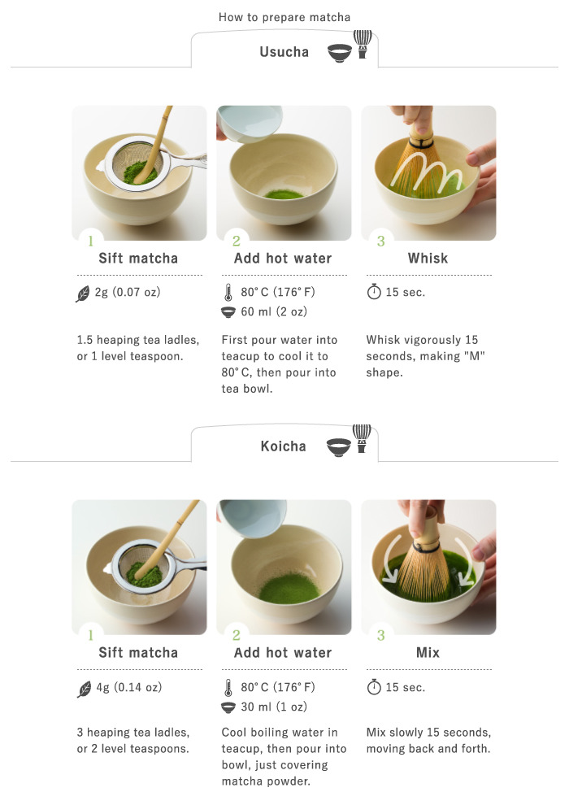This screenshot has width=569, height=805.
Task: Click the stopwatch icon in Koicha Mix step
Action: click(374, 686)
